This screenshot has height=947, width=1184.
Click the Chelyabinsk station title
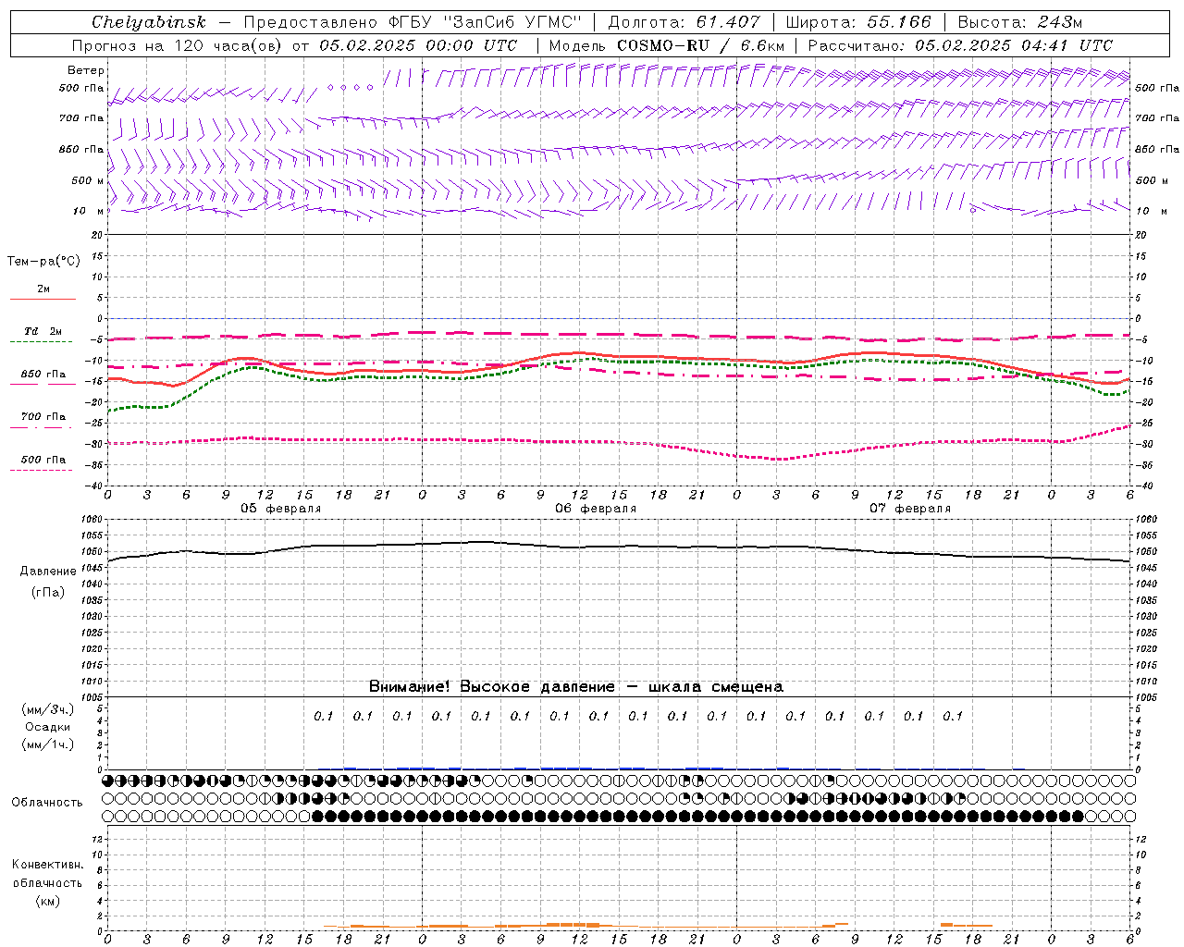[149, 22]
